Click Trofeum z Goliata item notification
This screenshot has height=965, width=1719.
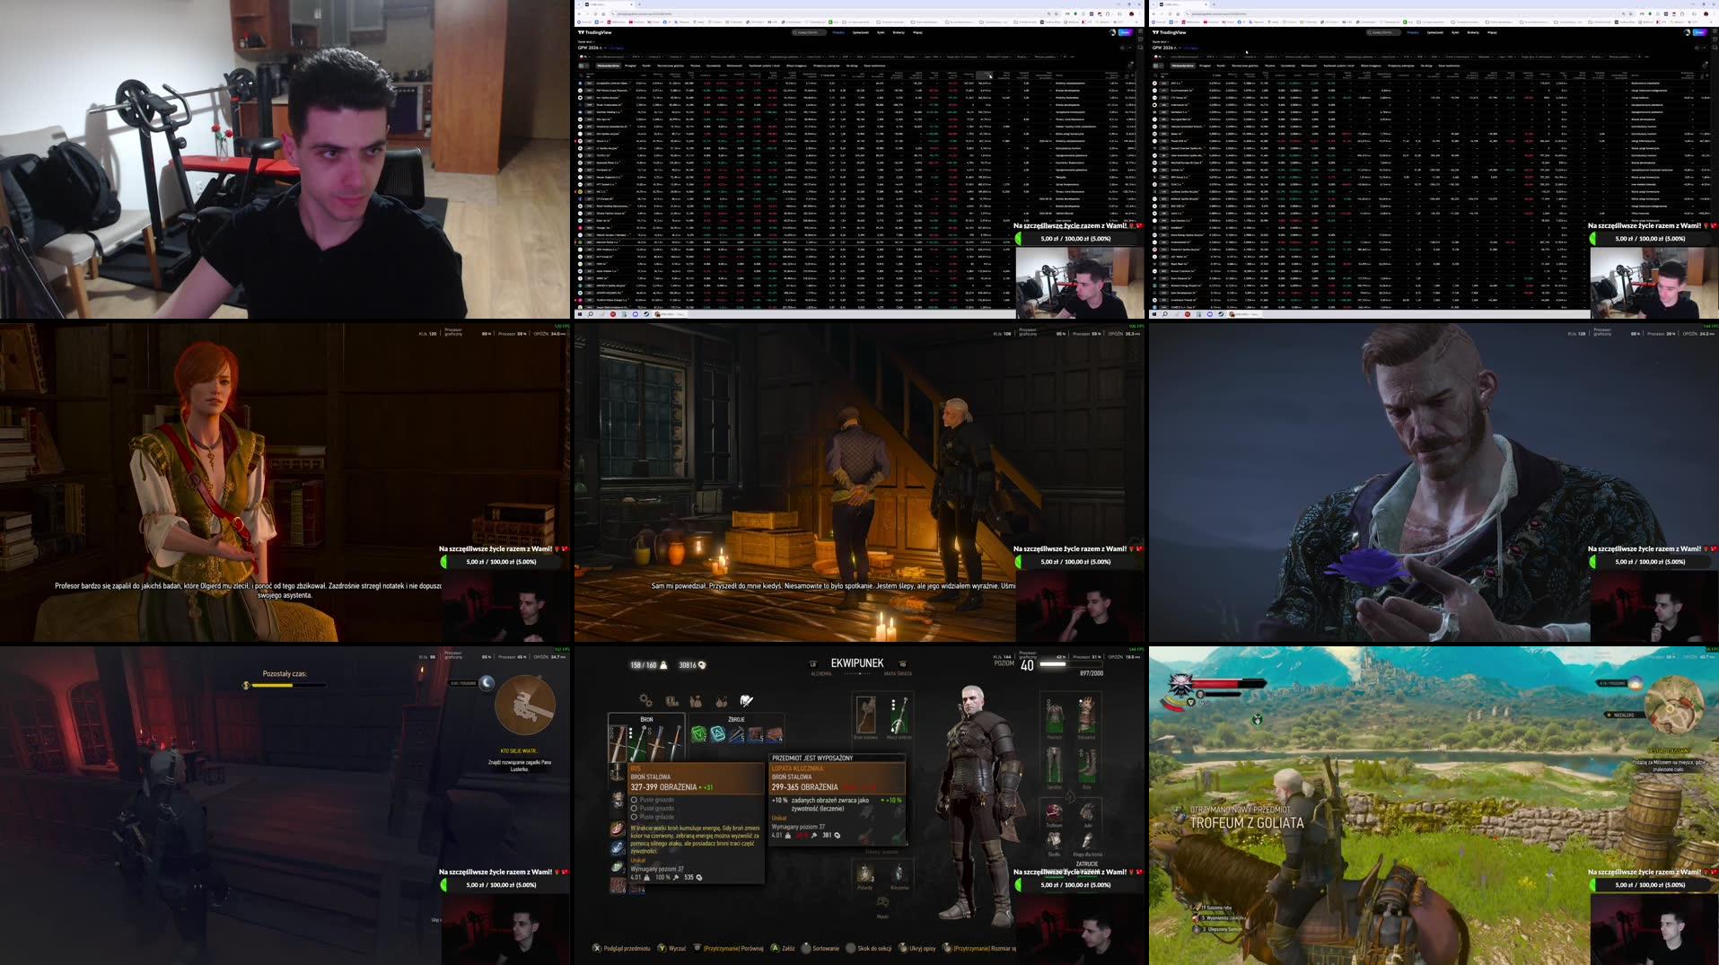tap(1247, 822)
